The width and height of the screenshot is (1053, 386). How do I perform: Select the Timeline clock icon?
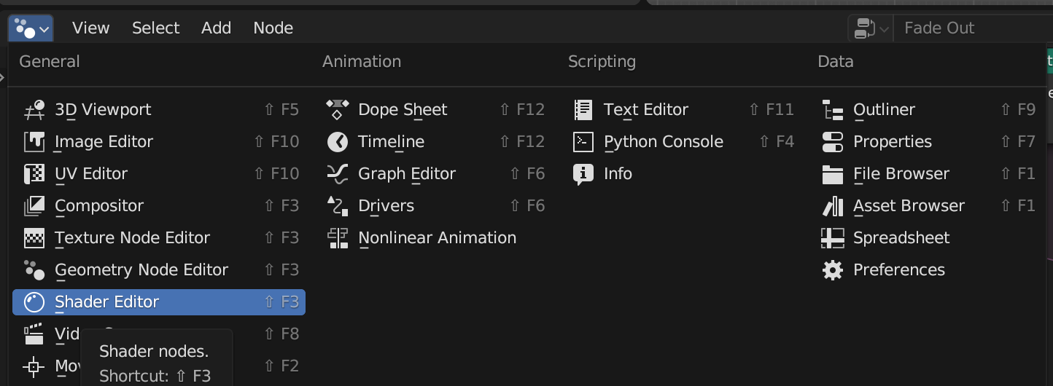pos(338,142)
